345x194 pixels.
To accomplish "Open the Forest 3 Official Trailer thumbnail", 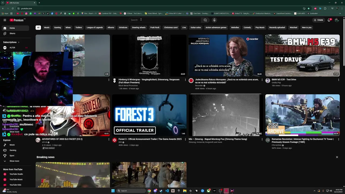I will coord(149,115).
